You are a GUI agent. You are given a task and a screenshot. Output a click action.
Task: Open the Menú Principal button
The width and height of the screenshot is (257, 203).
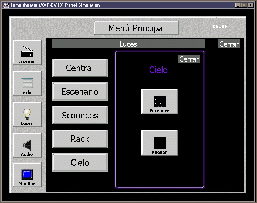(x=136, y=28)
